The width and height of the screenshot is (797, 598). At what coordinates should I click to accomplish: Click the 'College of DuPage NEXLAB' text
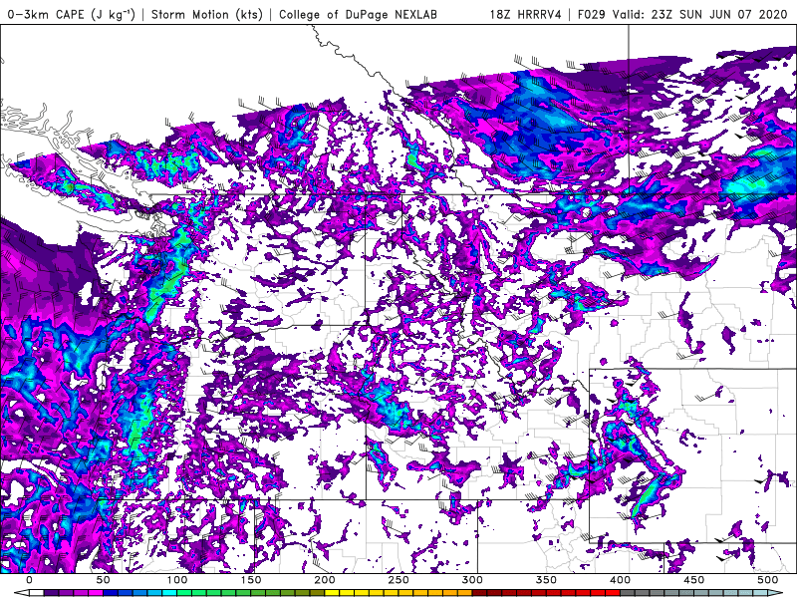(358, 14)
